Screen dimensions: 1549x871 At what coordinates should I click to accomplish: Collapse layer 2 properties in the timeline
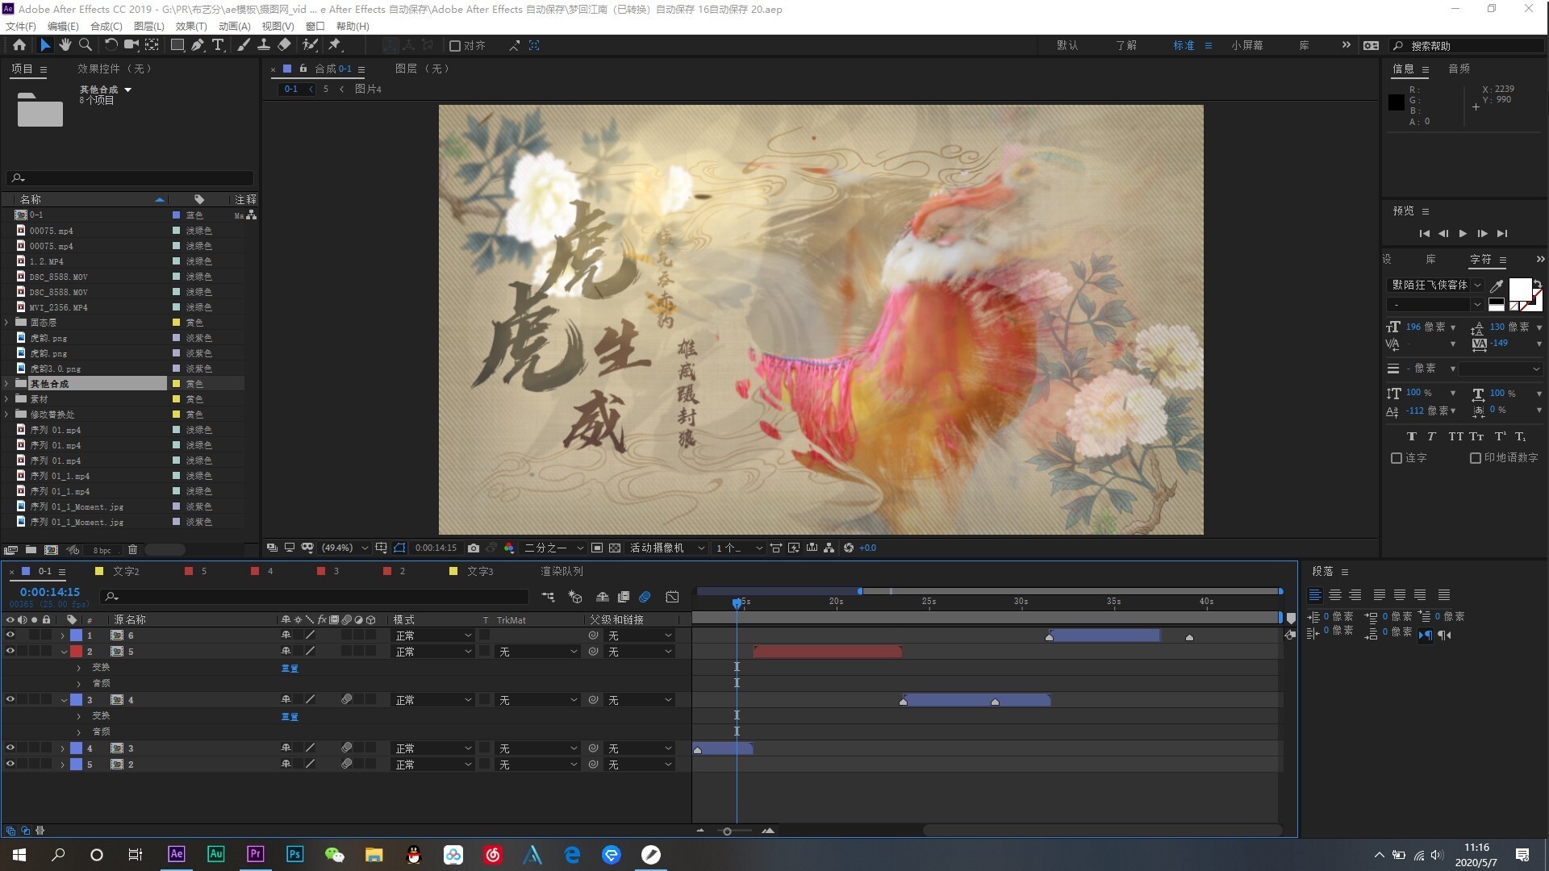[x=64, y=652]
